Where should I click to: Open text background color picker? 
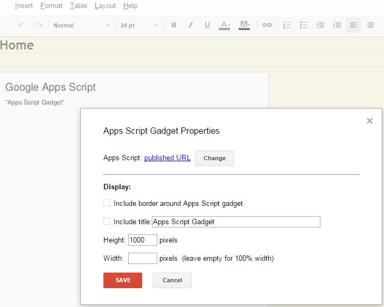tap(244, 25)
